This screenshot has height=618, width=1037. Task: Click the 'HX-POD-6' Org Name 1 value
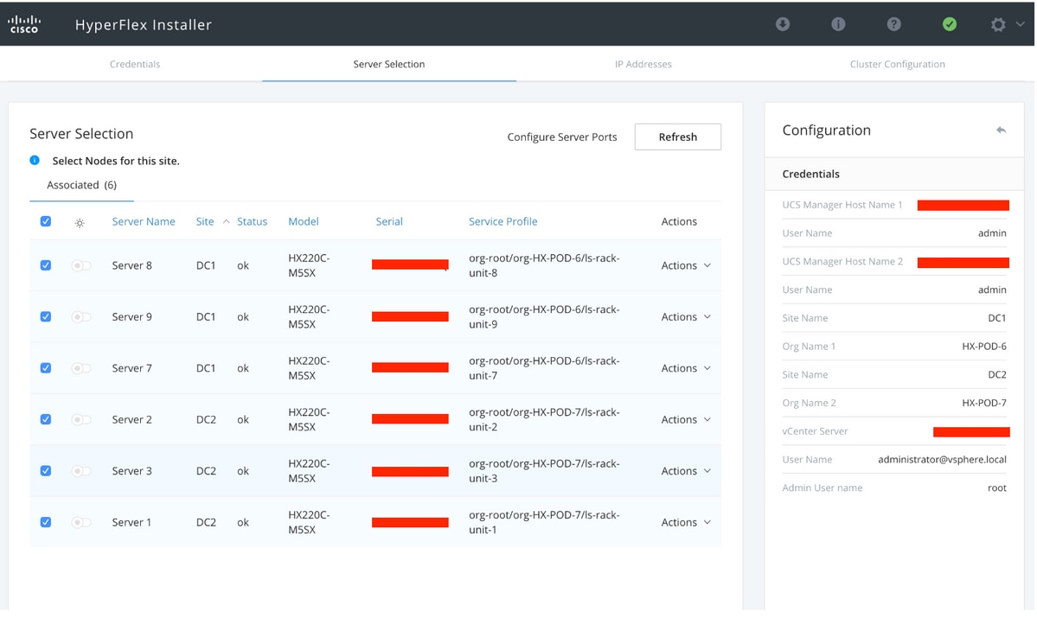pyautogui.click(x=984, y=347)
